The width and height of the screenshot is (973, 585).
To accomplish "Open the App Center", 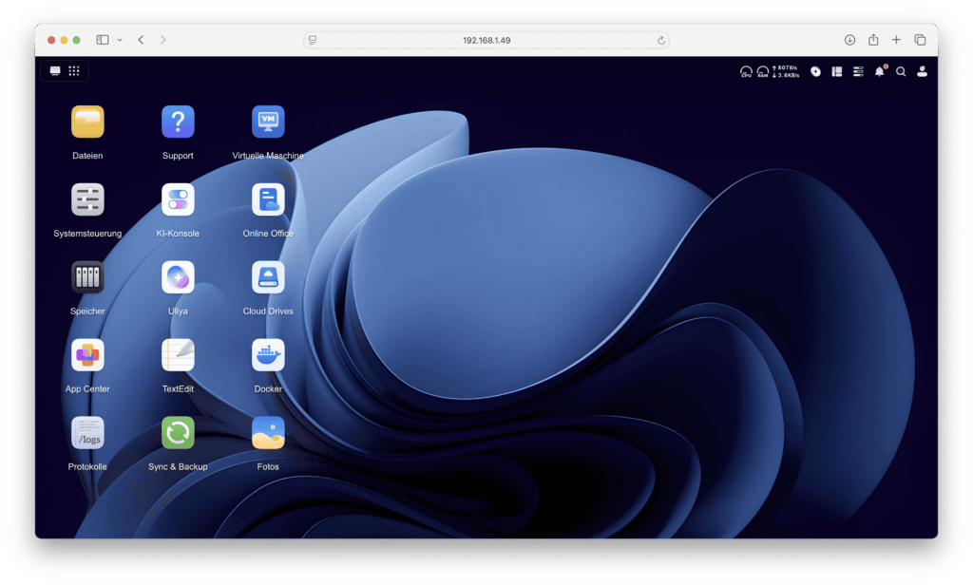I will point(87,356).
